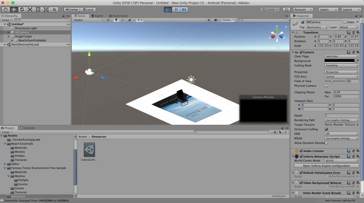Toggle the Static checkbox for ARCamera
Viewport: 364px width, 203px height.
pyautogui.click(x=345, y=22)
